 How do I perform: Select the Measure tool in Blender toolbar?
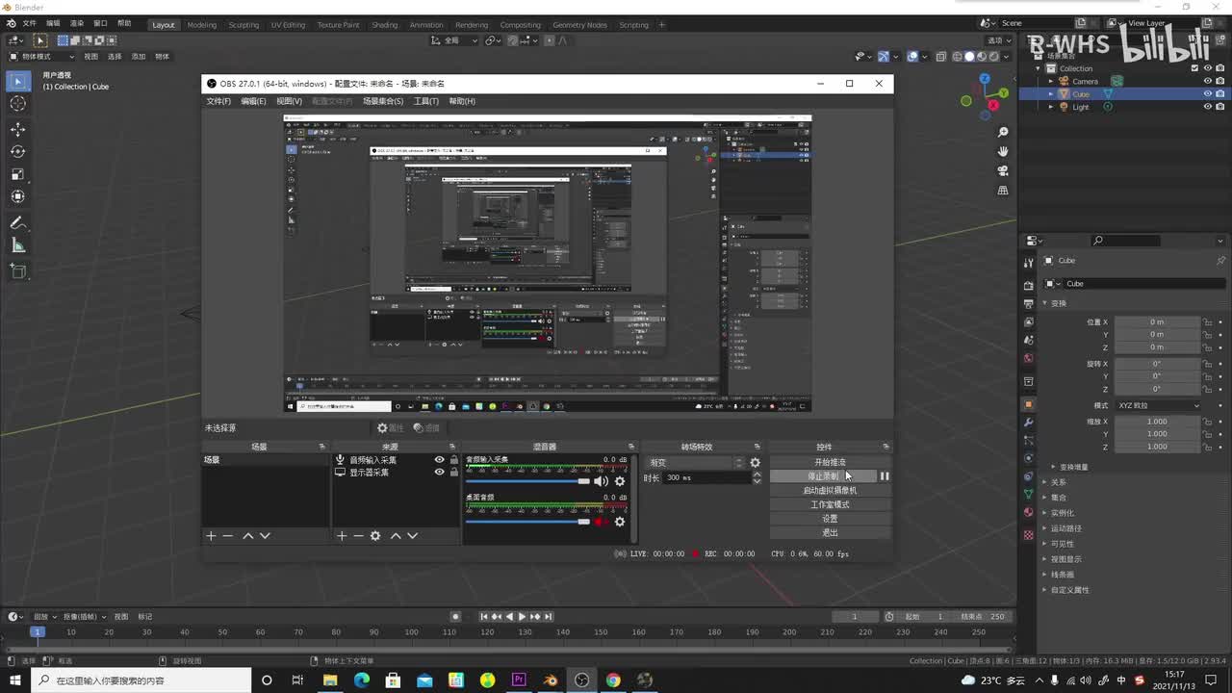pyautogui.click(x=17, y=245)
